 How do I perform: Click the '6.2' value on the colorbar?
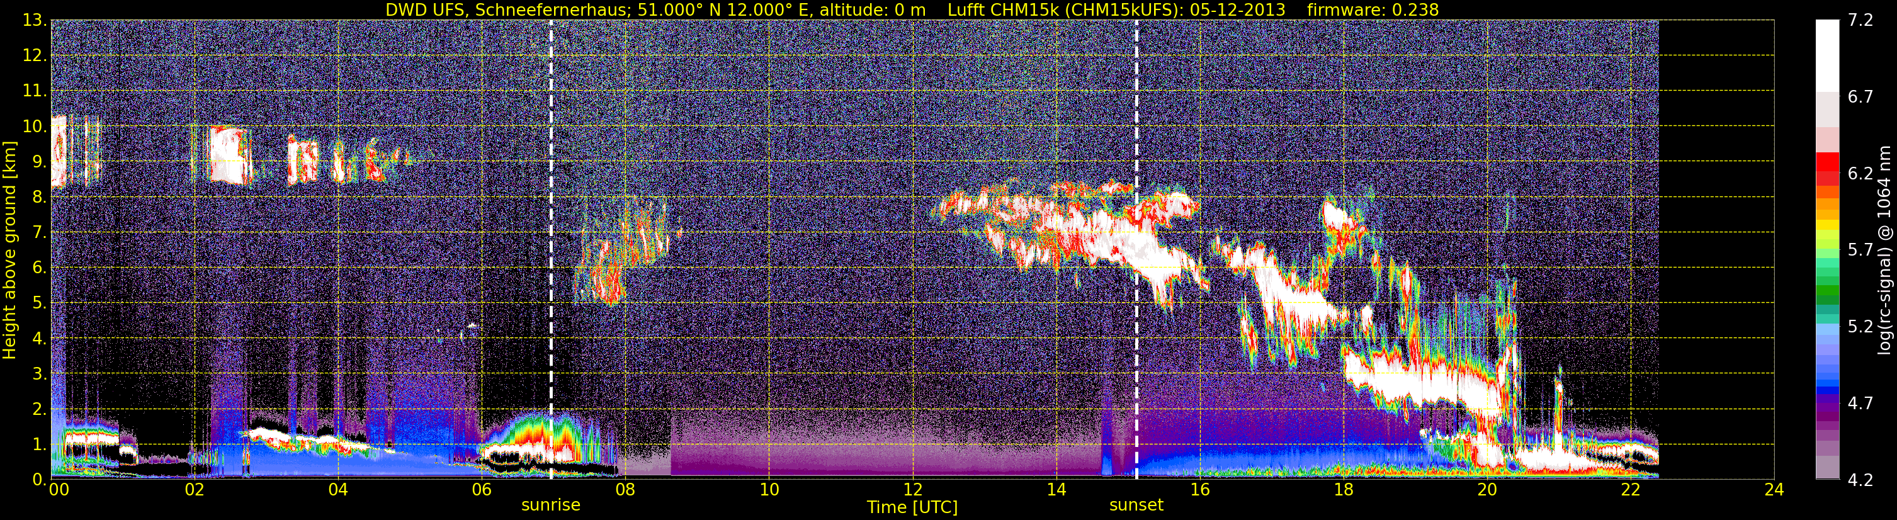point(1860,174)
